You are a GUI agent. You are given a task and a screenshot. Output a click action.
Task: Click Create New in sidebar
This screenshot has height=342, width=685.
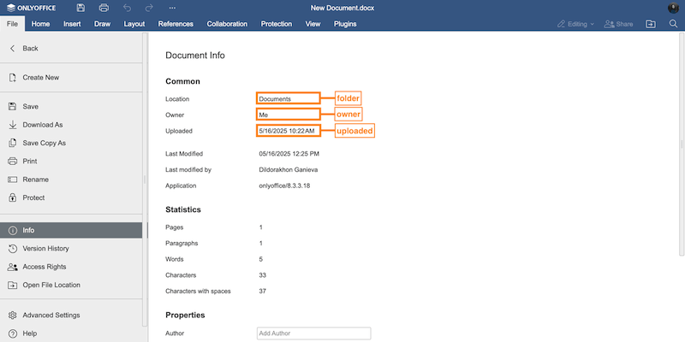point(40,78)
